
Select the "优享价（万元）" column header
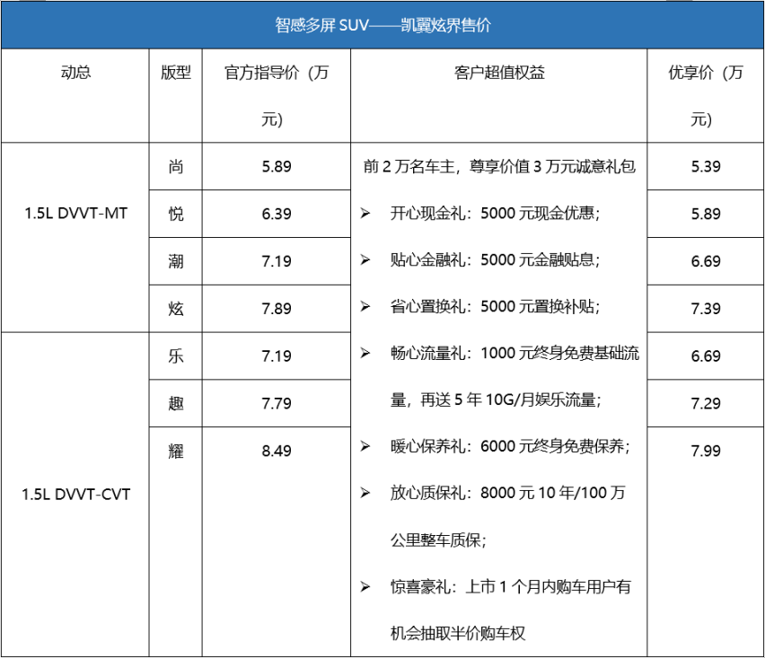(x=706, y=95)
